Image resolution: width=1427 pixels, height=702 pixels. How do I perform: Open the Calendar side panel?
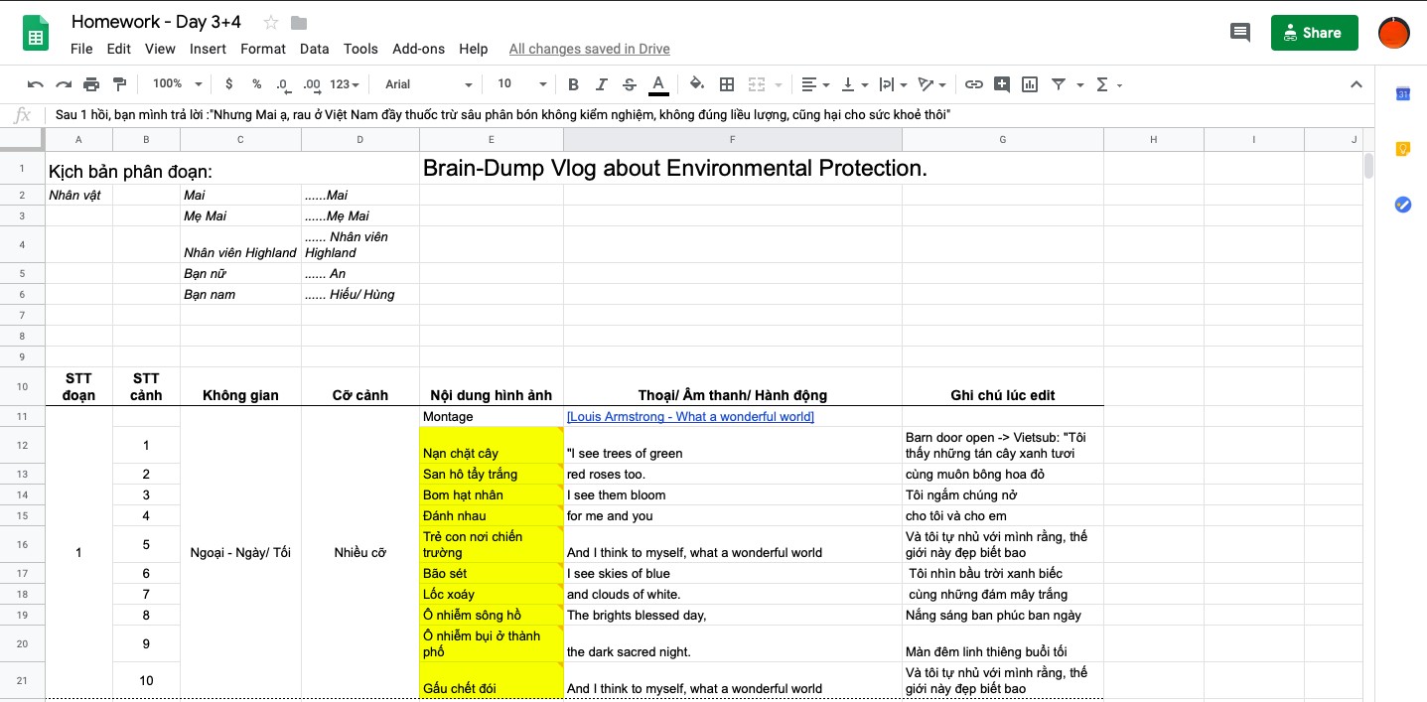(1403, 93)
